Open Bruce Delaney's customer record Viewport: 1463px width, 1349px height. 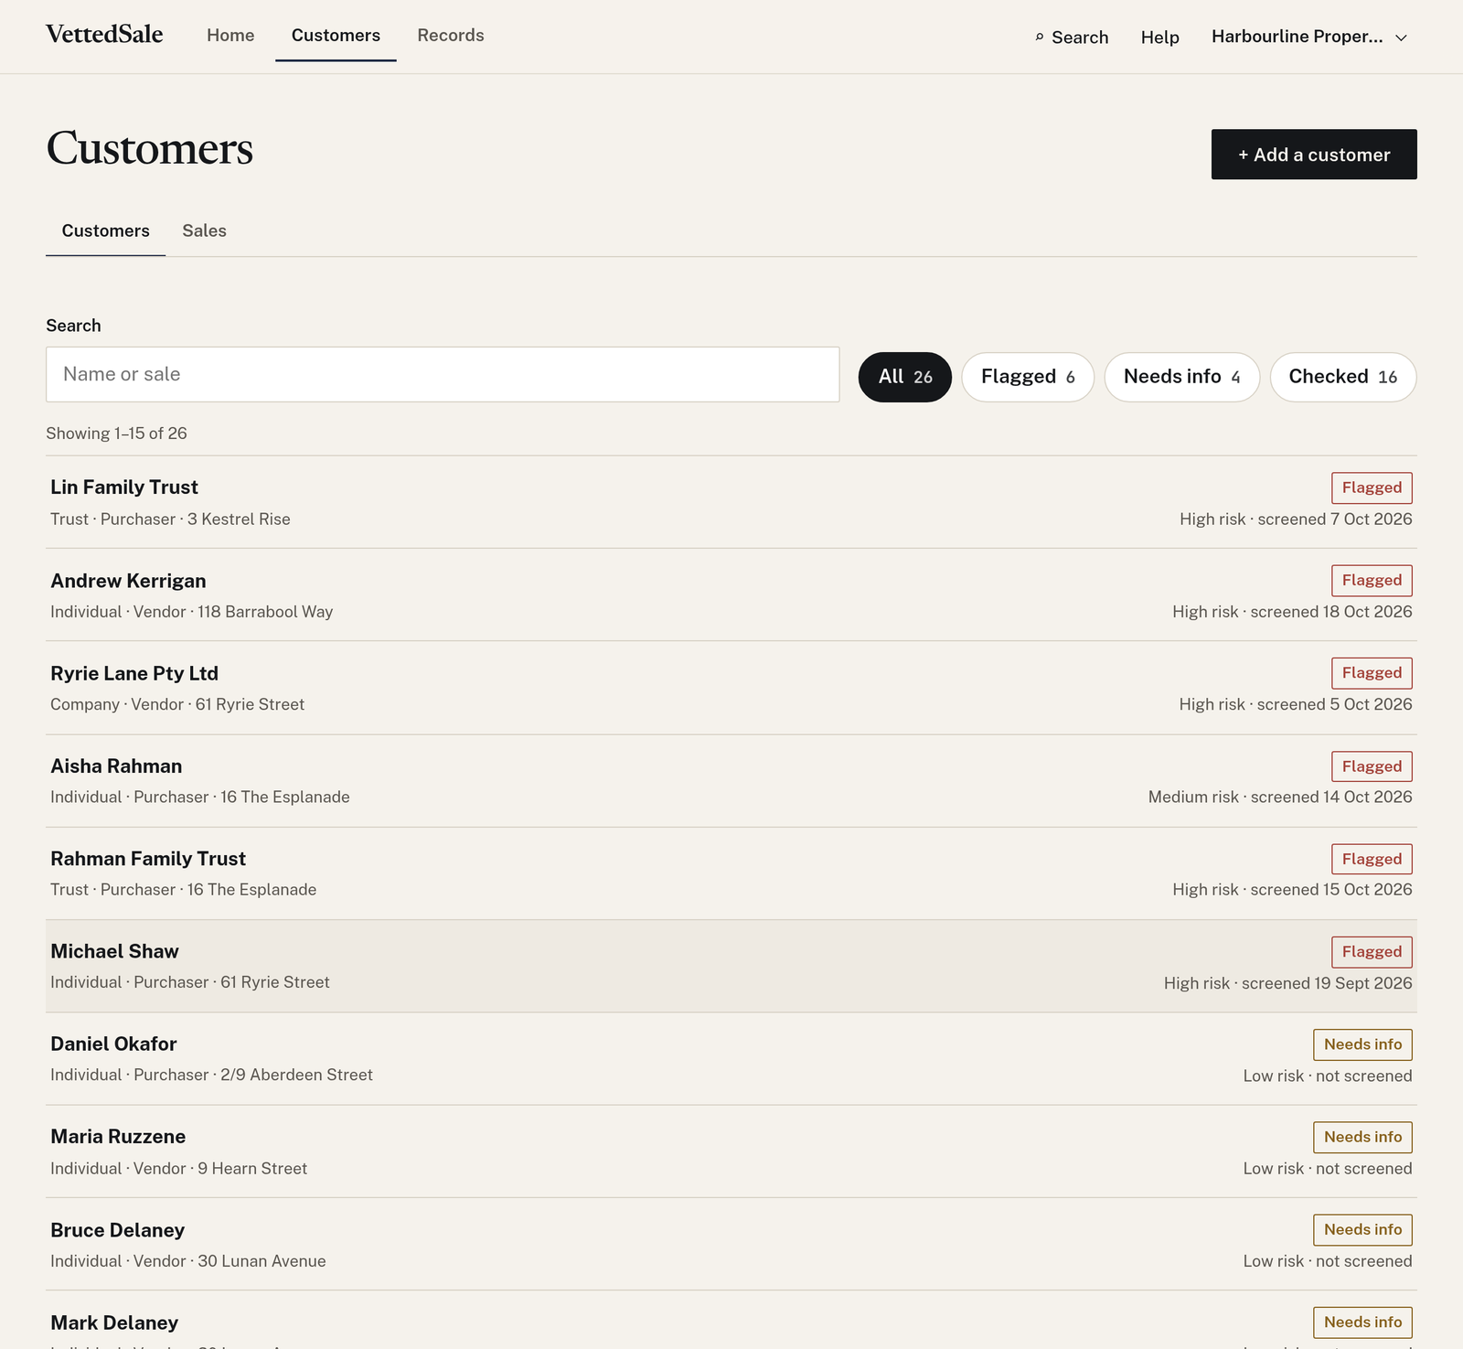(x=731, y=1245)
